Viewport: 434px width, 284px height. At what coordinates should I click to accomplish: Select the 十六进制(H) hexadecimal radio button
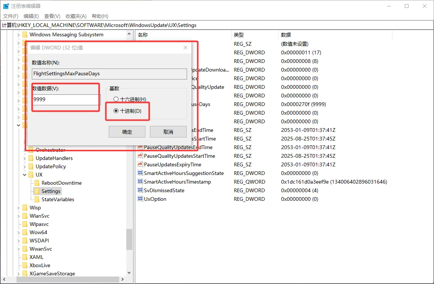[116, 99]
